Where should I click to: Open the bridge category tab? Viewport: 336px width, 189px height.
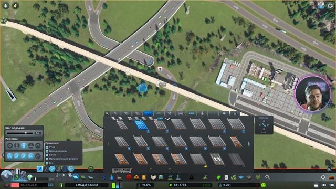[x=181, y=113]
